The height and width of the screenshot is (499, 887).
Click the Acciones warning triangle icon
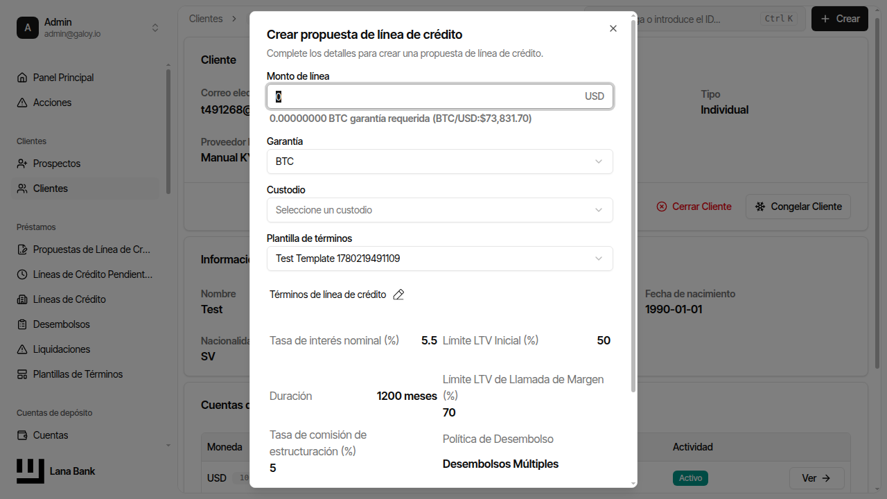tap(22, 103)
